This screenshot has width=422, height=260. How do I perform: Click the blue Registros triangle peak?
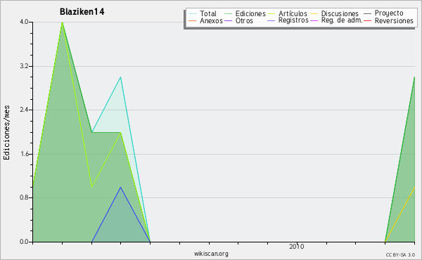[x=120, y=187]
